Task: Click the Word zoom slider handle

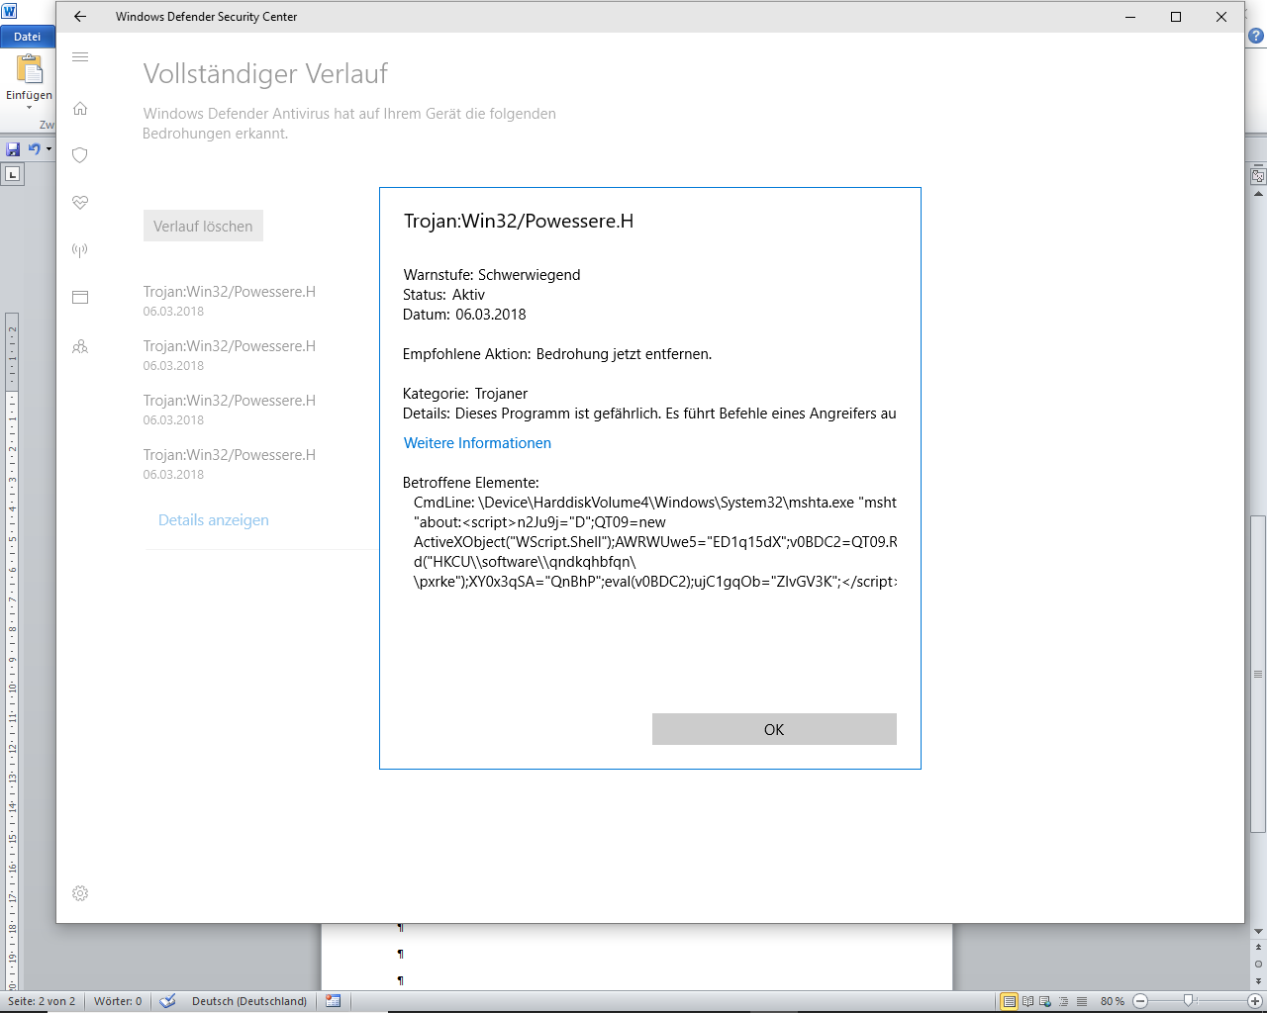Action: (1189, 1001)
